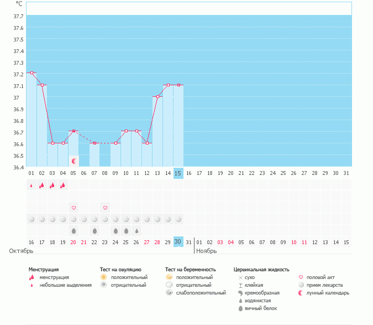
Task: Click the cervical fluid icon on day 07
Action: point(94,230)
